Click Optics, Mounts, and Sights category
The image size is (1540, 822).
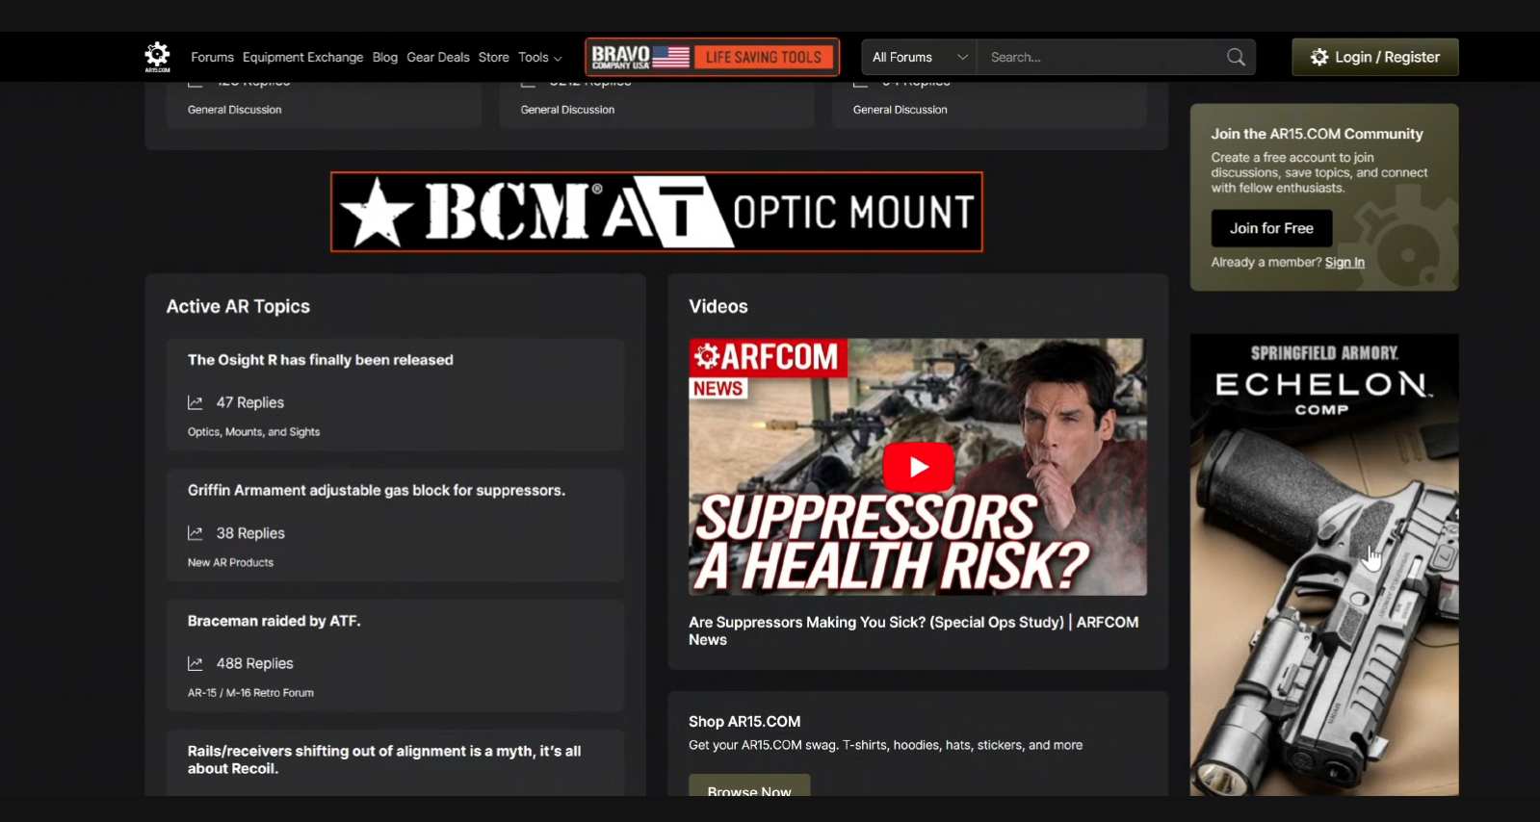[x=253, y=432]
